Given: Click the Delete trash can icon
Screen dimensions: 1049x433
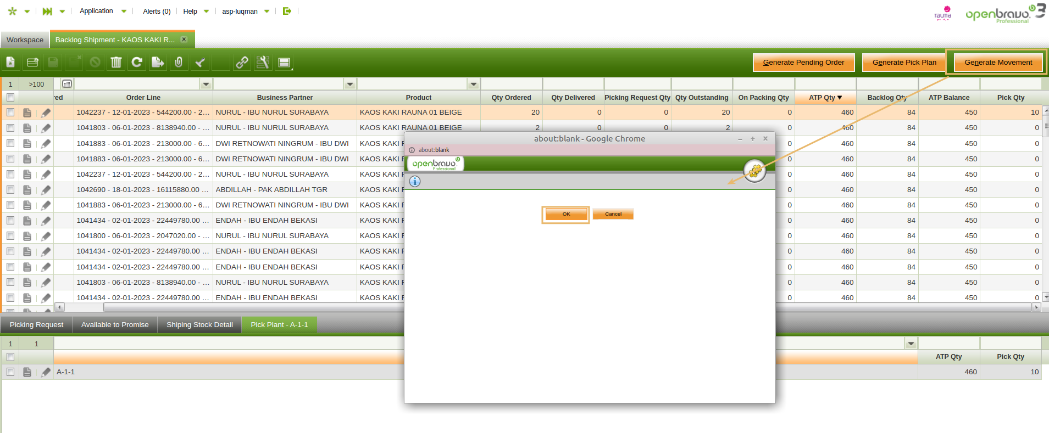Looking at the screenshot, I should [x=116, y=63].
